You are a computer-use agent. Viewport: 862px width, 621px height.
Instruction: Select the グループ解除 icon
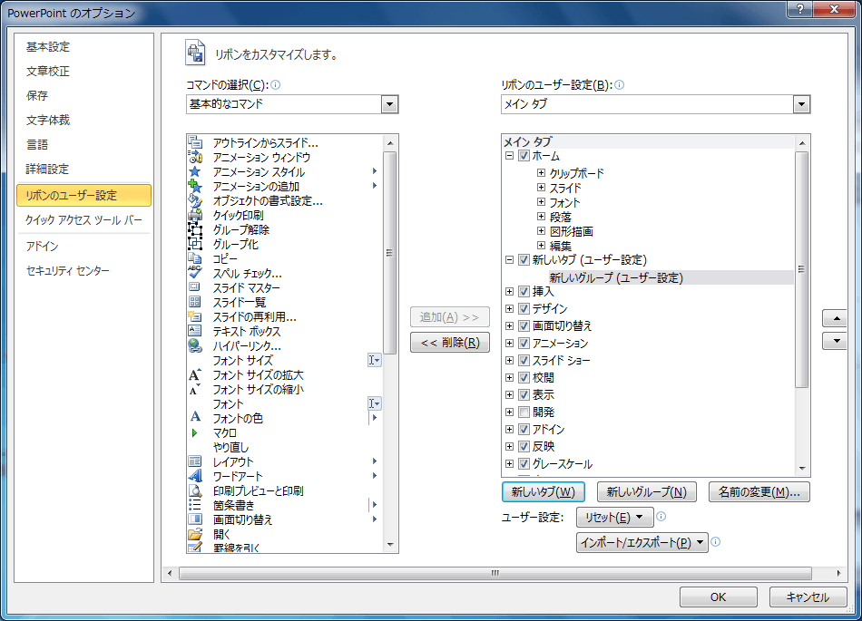(x=195, y=229)
